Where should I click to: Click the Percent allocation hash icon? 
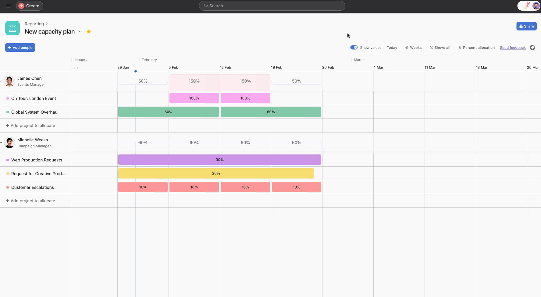(x=459, y=48)
